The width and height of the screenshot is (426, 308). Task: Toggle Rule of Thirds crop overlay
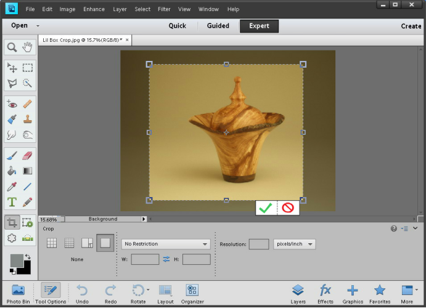(52, 243)
